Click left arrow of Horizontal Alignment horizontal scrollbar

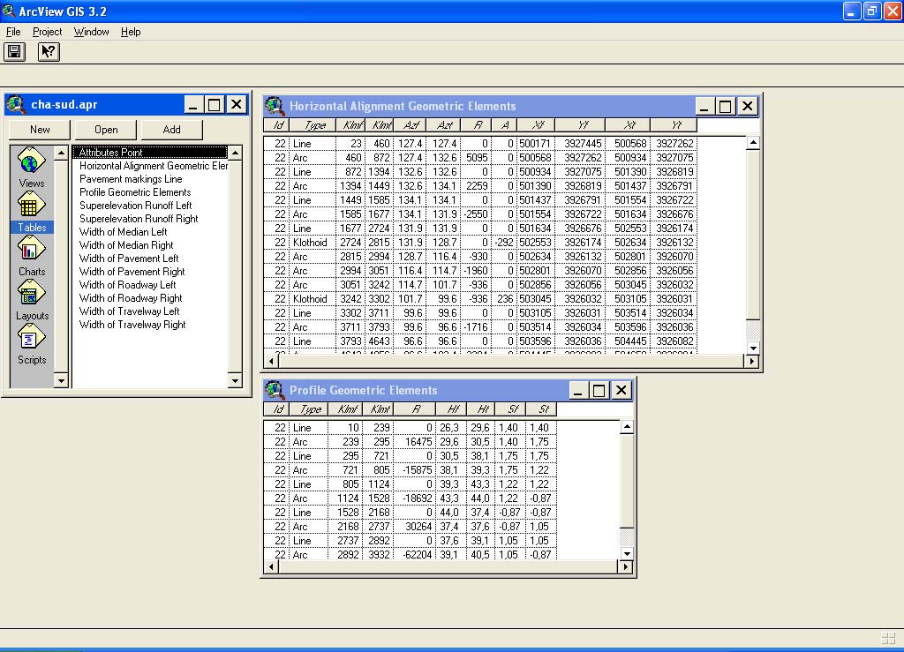[x=271, y=361]
